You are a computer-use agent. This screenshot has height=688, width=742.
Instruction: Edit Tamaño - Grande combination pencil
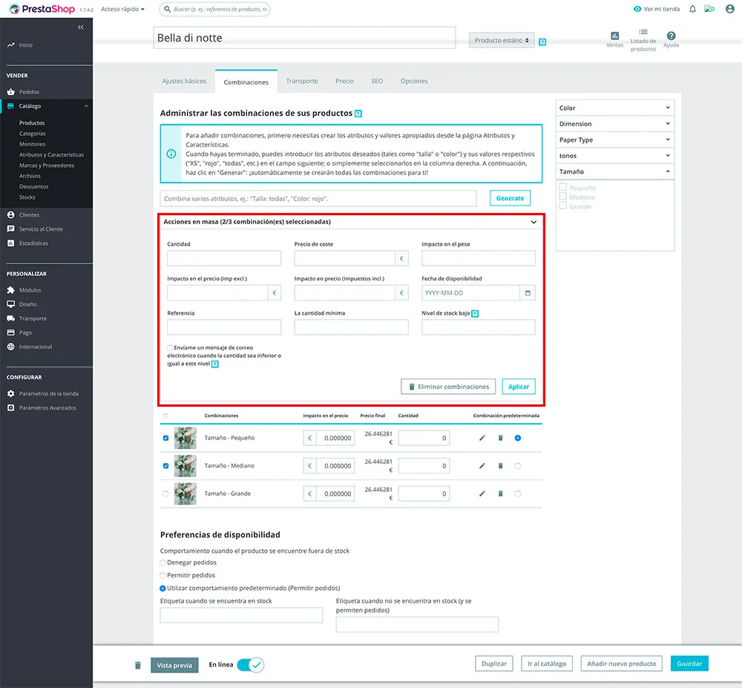(482, 494)
